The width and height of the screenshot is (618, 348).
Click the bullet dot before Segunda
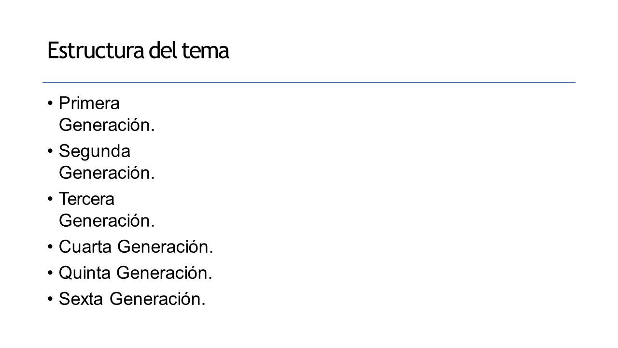[x=50, y=152]
